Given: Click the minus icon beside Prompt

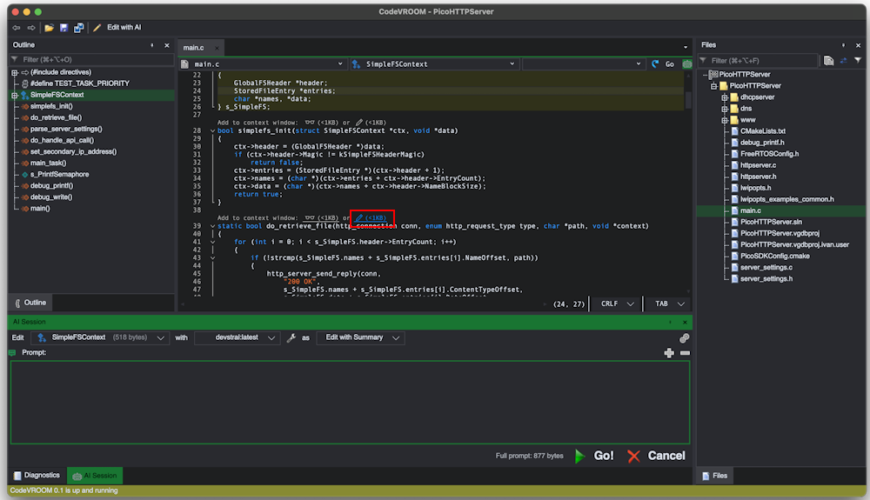Looking at the screenshot, I should [x=686, y=353].
